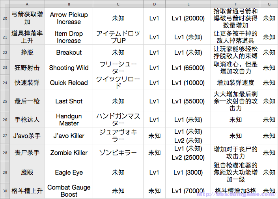
Task: Select row 20 header
Action: tap(5, 18)
